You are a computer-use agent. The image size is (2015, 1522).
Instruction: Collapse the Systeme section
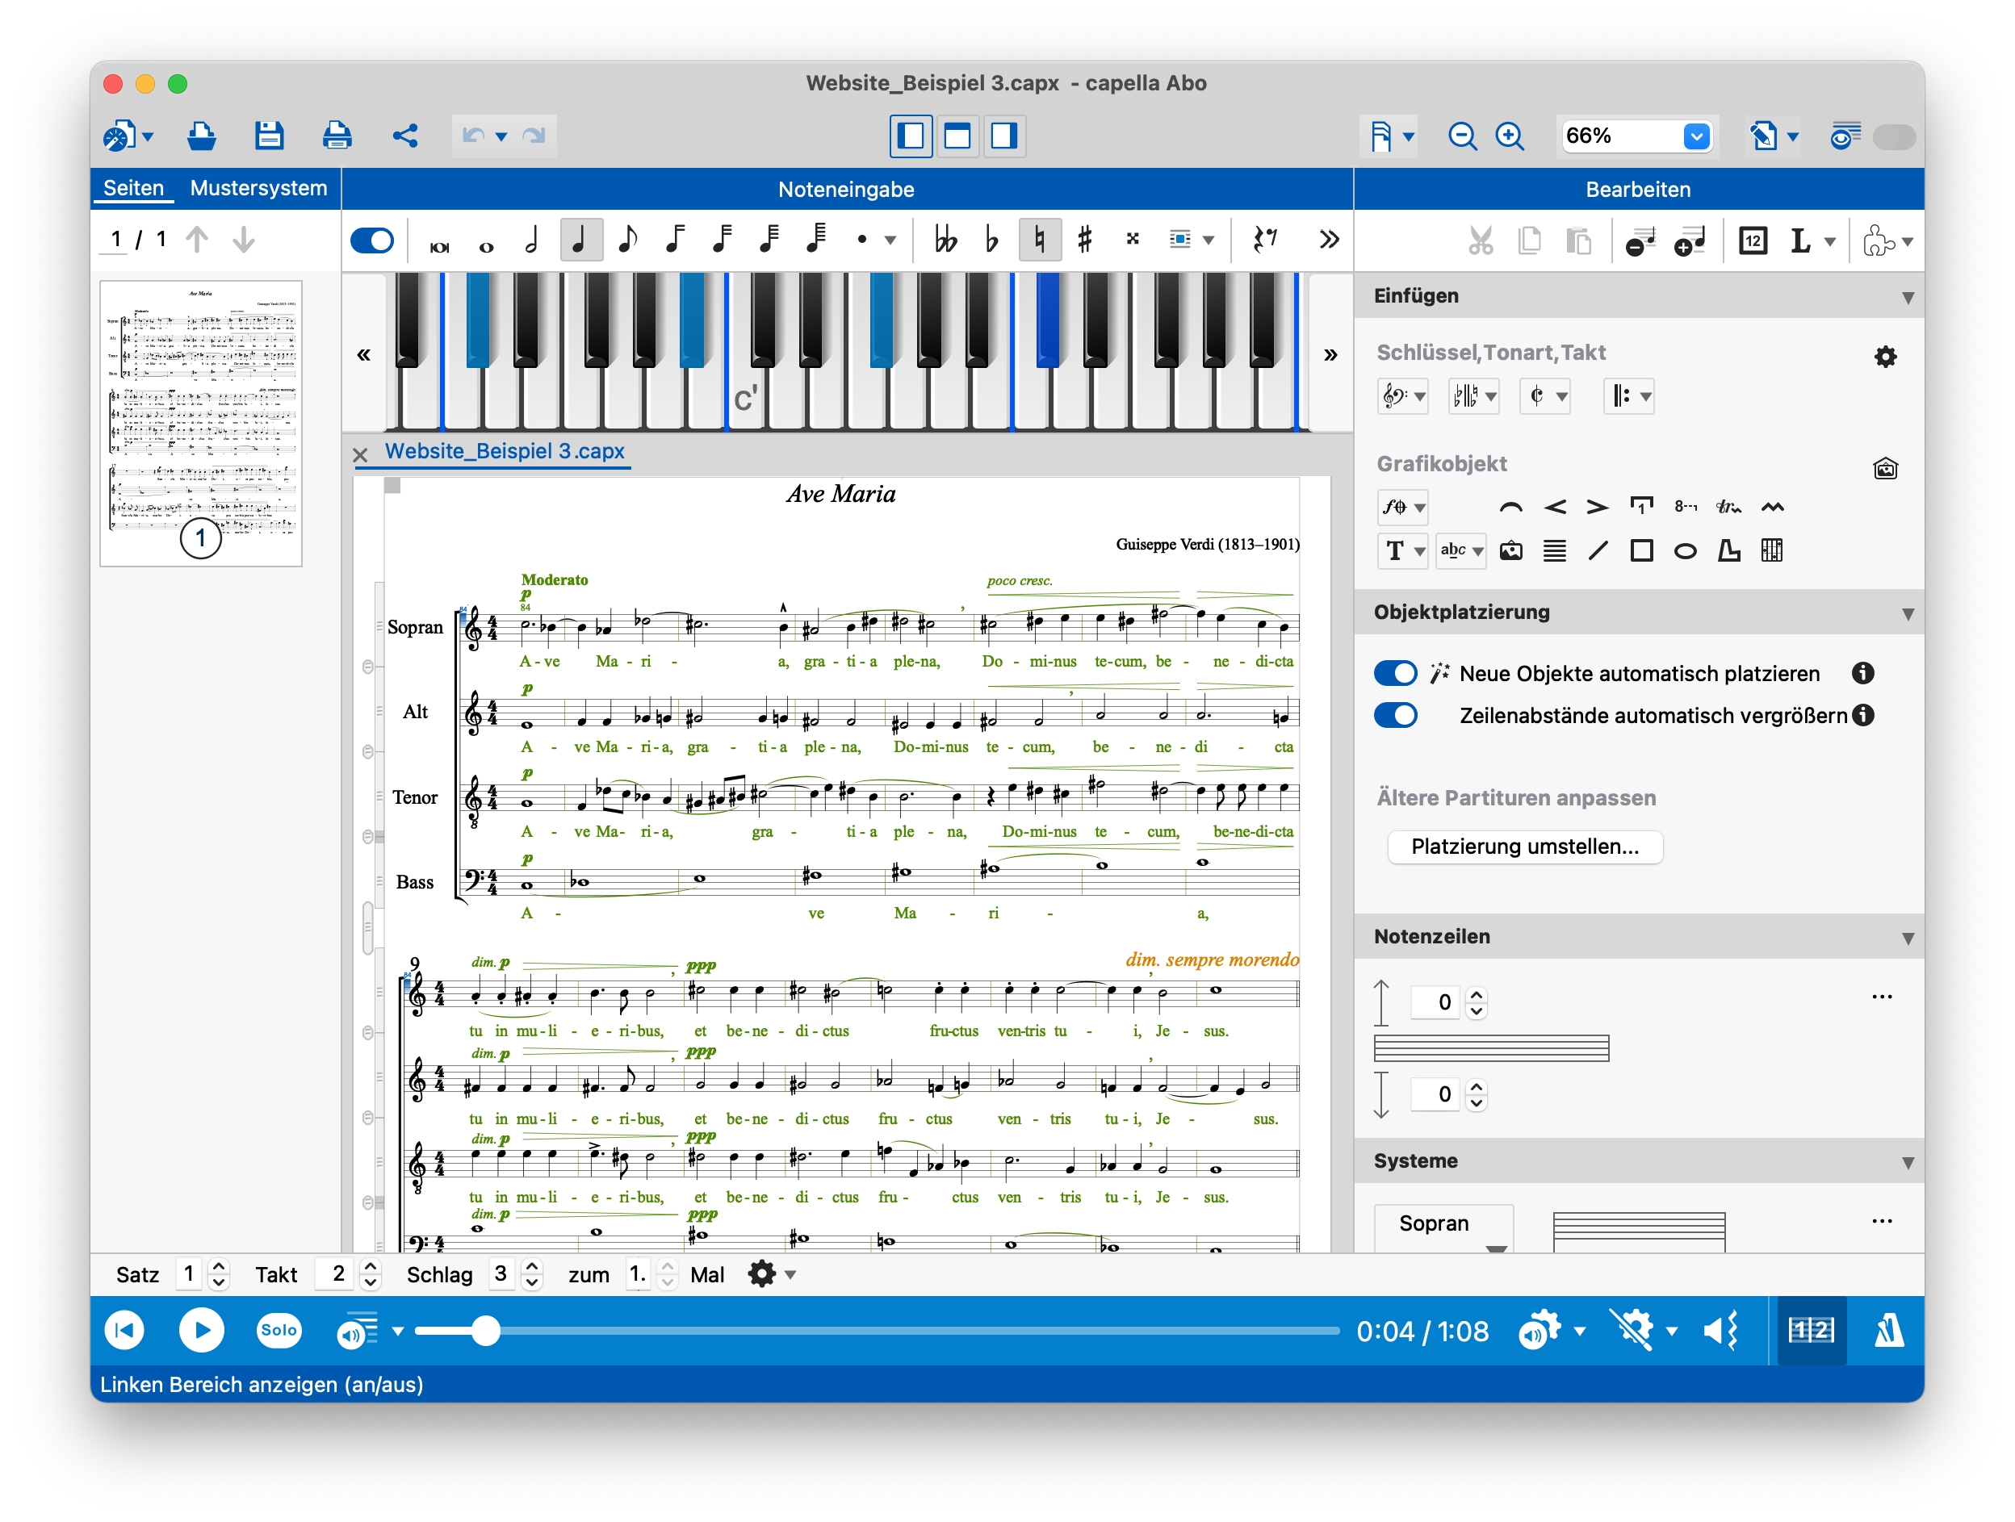tap(1908, 1162)
